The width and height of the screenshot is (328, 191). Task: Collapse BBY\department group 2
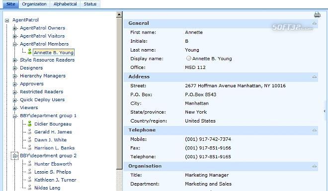tap(14, 156)
